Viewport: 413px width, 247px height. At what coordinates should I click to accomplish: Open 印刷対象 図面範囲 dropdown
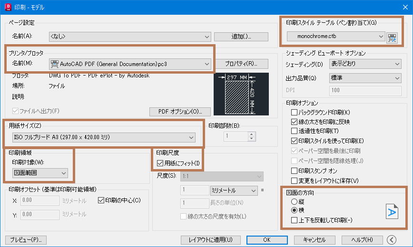pyautogui.click(x=40, y=173)
